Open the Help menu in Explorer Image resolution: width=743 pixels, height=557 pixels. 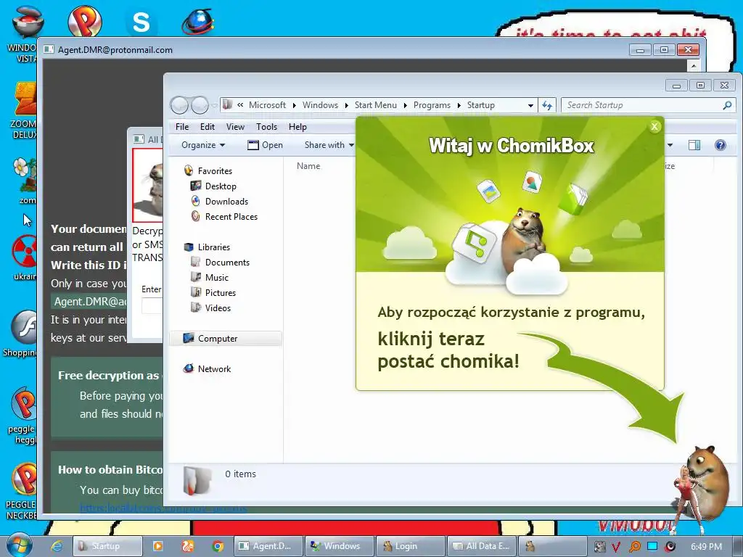pos(297,127)
